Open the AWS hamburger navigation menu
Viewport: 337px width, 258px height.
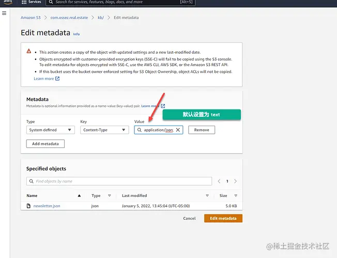(4, 13)
